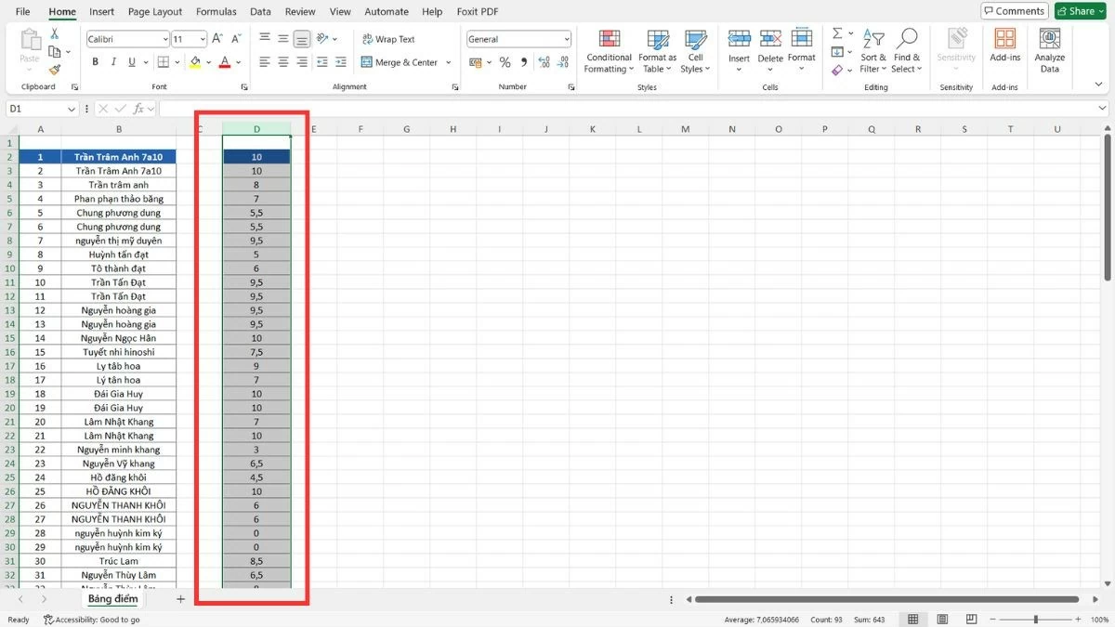Switch to the Formulas ribbon tab

(x=216, y=11)
